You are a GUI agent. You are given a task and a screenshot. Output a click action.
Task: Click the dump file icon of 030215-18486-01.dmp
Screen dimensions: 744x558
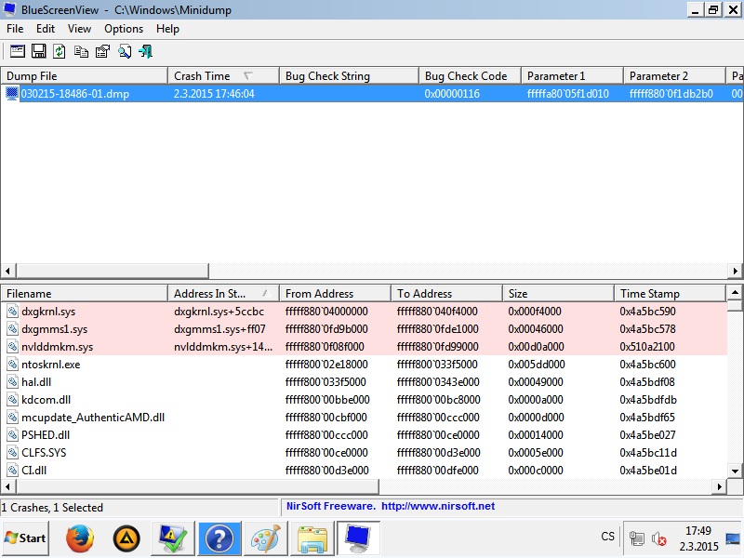coord(12,94)
